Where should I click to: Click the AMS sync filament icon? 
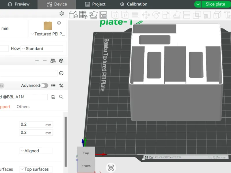point(53,61)
